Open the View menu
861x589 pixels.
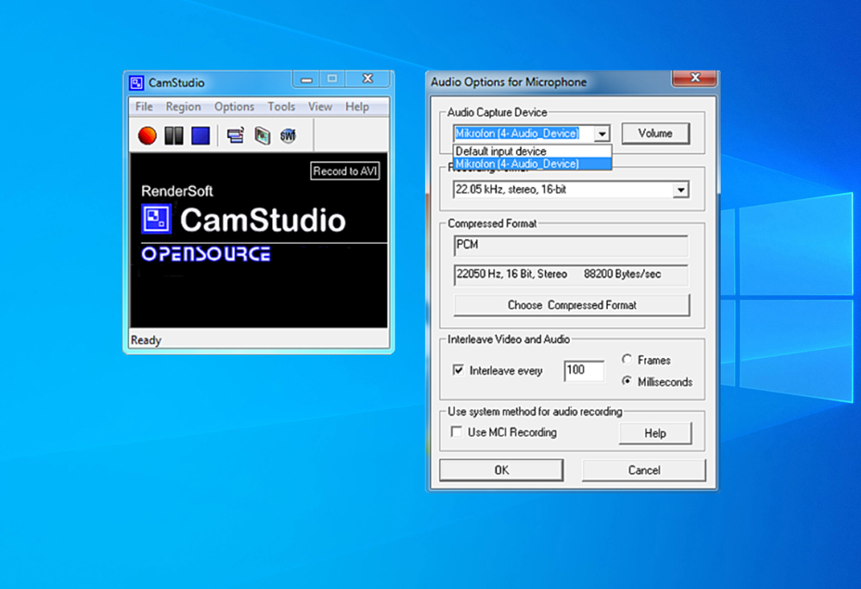tap(320, 107)
